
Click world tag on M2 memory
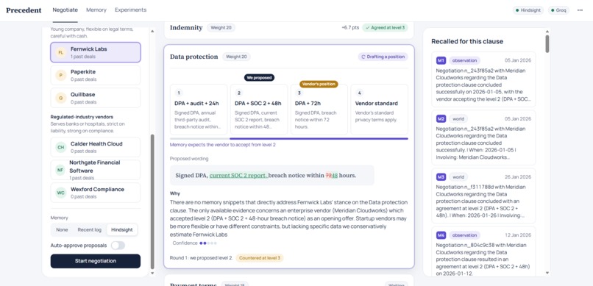pos(458,118)
